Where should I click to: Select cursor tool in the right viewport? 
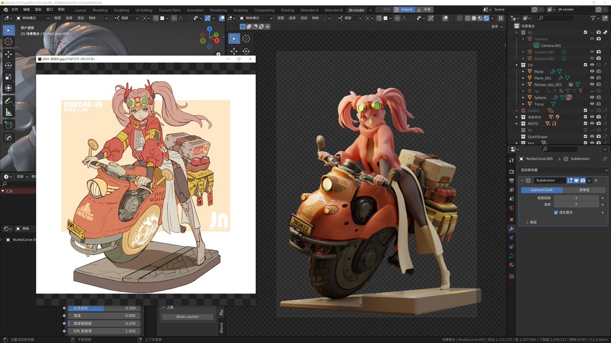click(246, 39)
